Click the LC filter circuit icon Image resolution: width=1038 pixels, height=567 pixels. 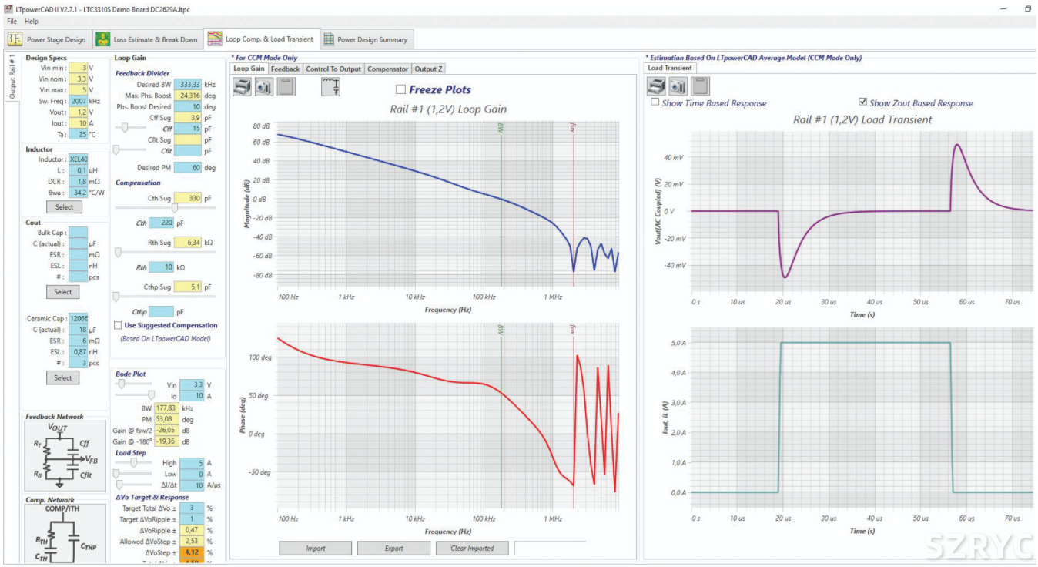tap(333, 88)
